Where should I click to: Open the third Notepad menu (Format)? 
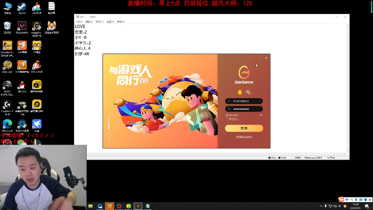click(100, 21)
